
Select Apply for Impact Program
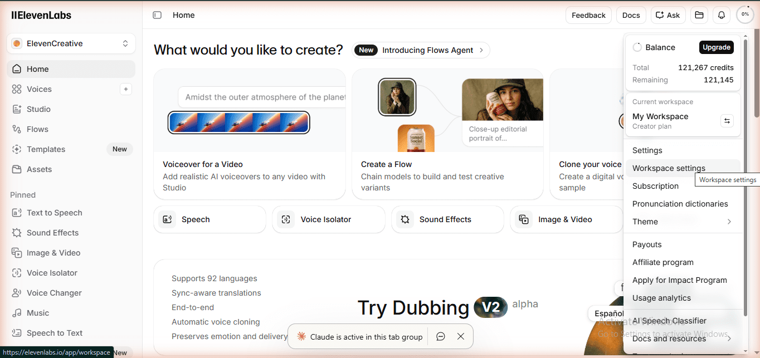[683, 280]
